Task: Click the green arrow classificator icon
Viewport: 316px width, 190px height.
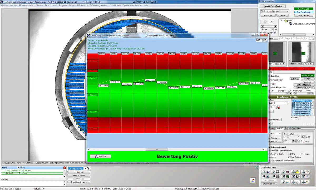Action: 285,177
